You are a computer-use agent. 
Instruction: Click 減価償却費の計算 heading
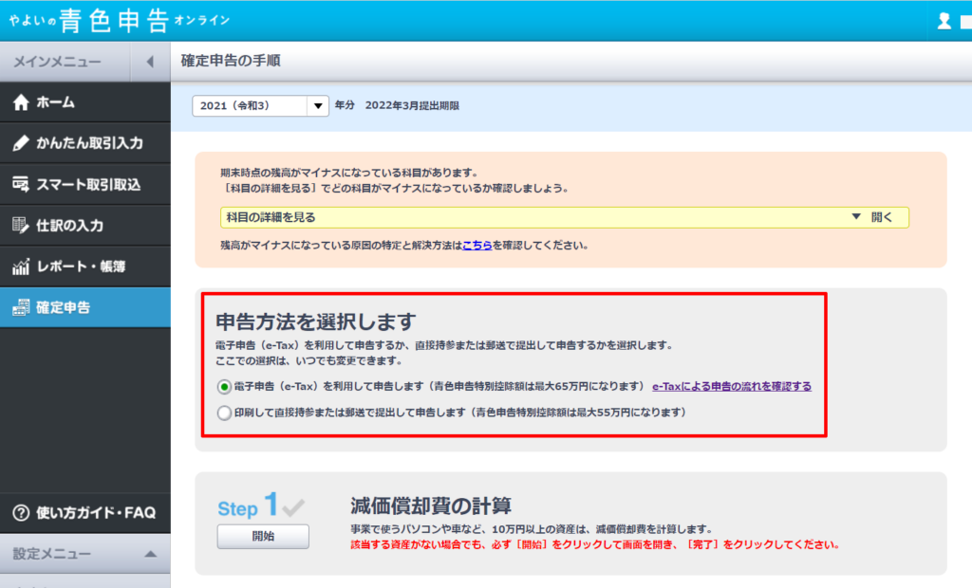click(x=431, y=505)
